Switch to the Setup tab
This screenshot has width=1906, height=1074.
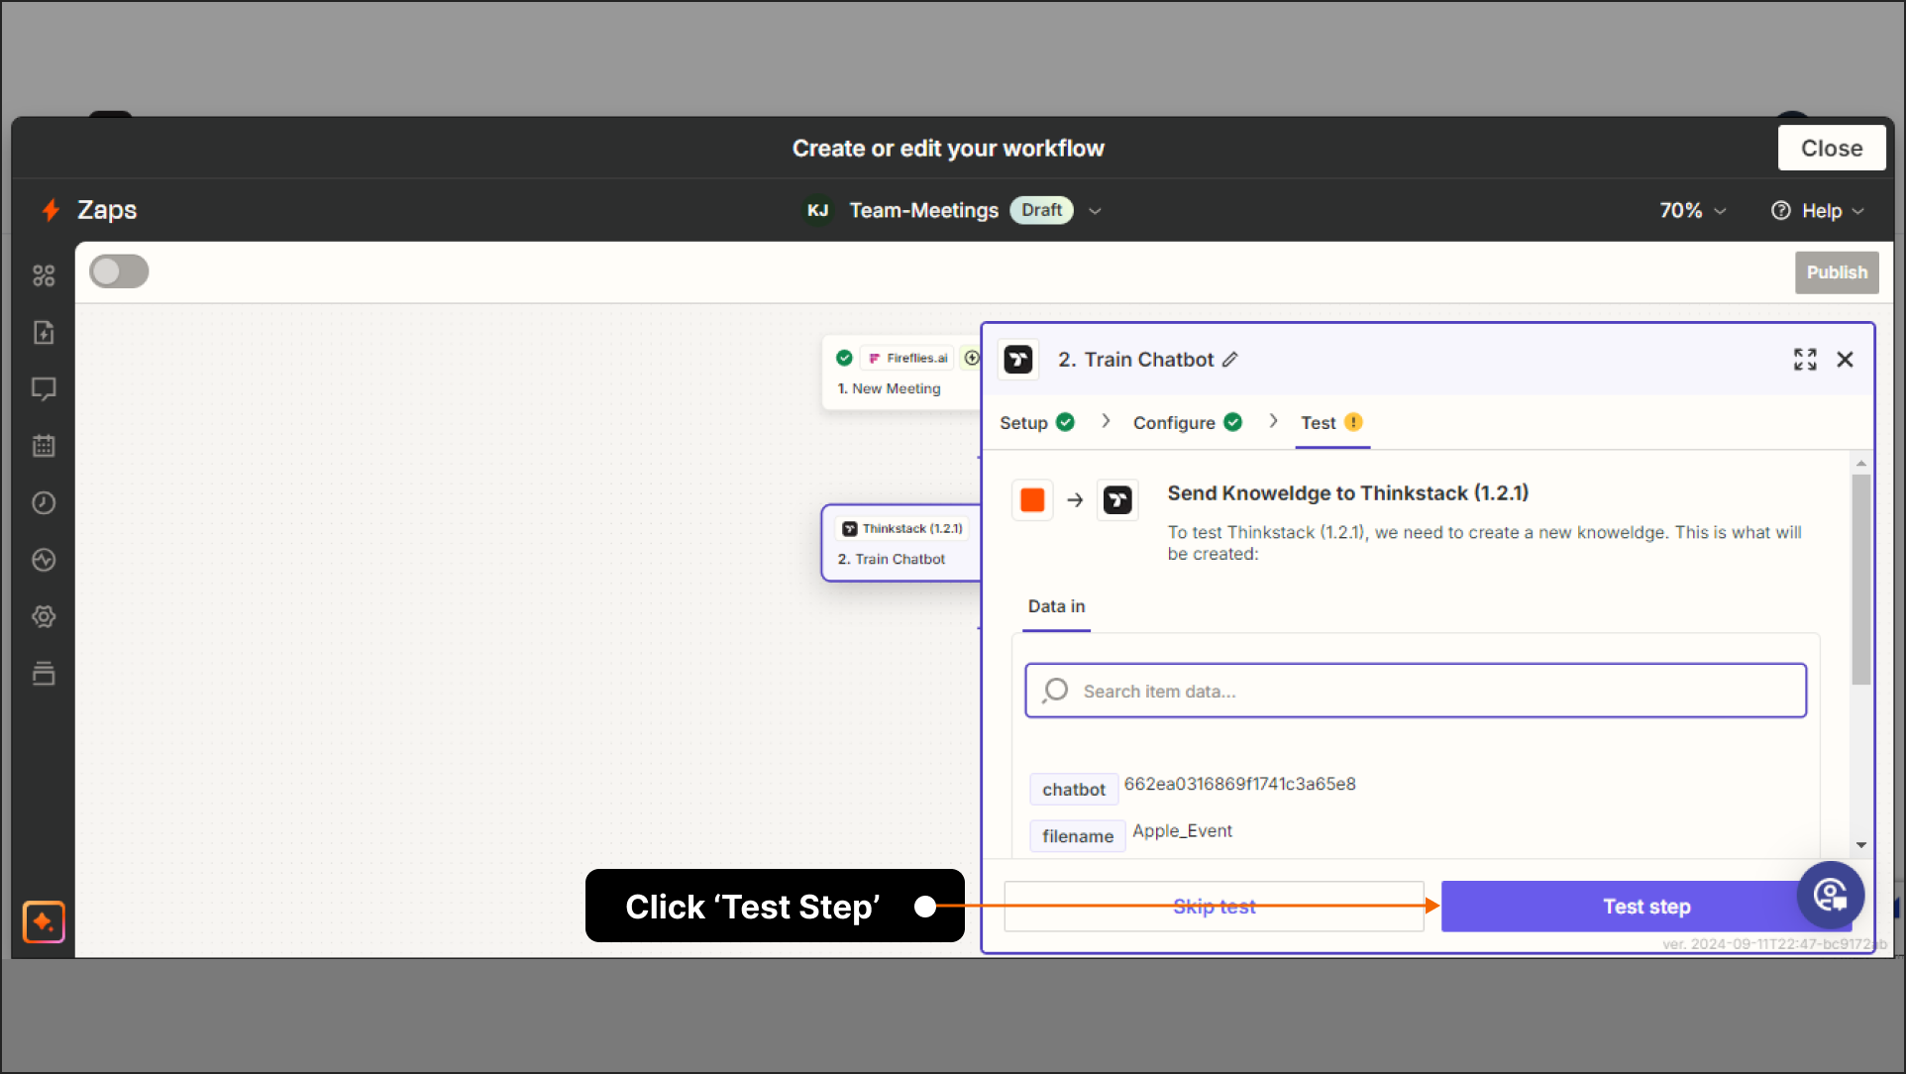click(x=1036, y=423)
